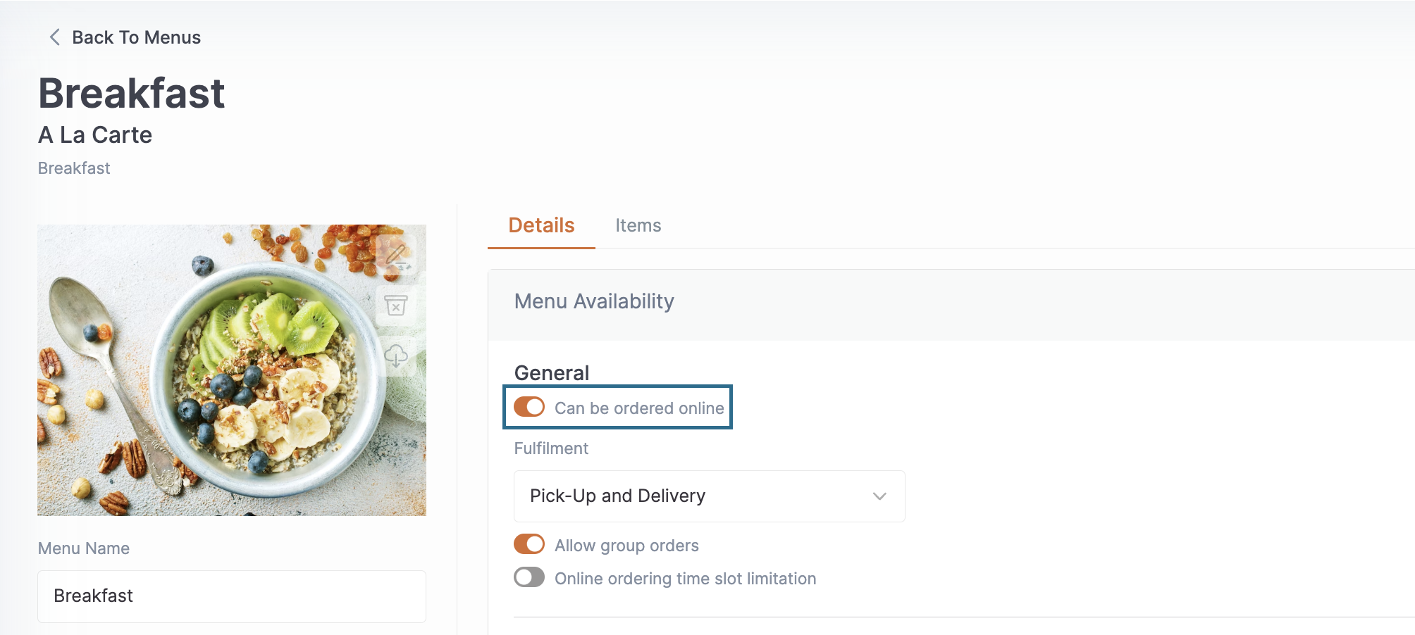Click 'Online ordering time slot limitation' label
1415x635 pixels.
(x=685, y=579)
